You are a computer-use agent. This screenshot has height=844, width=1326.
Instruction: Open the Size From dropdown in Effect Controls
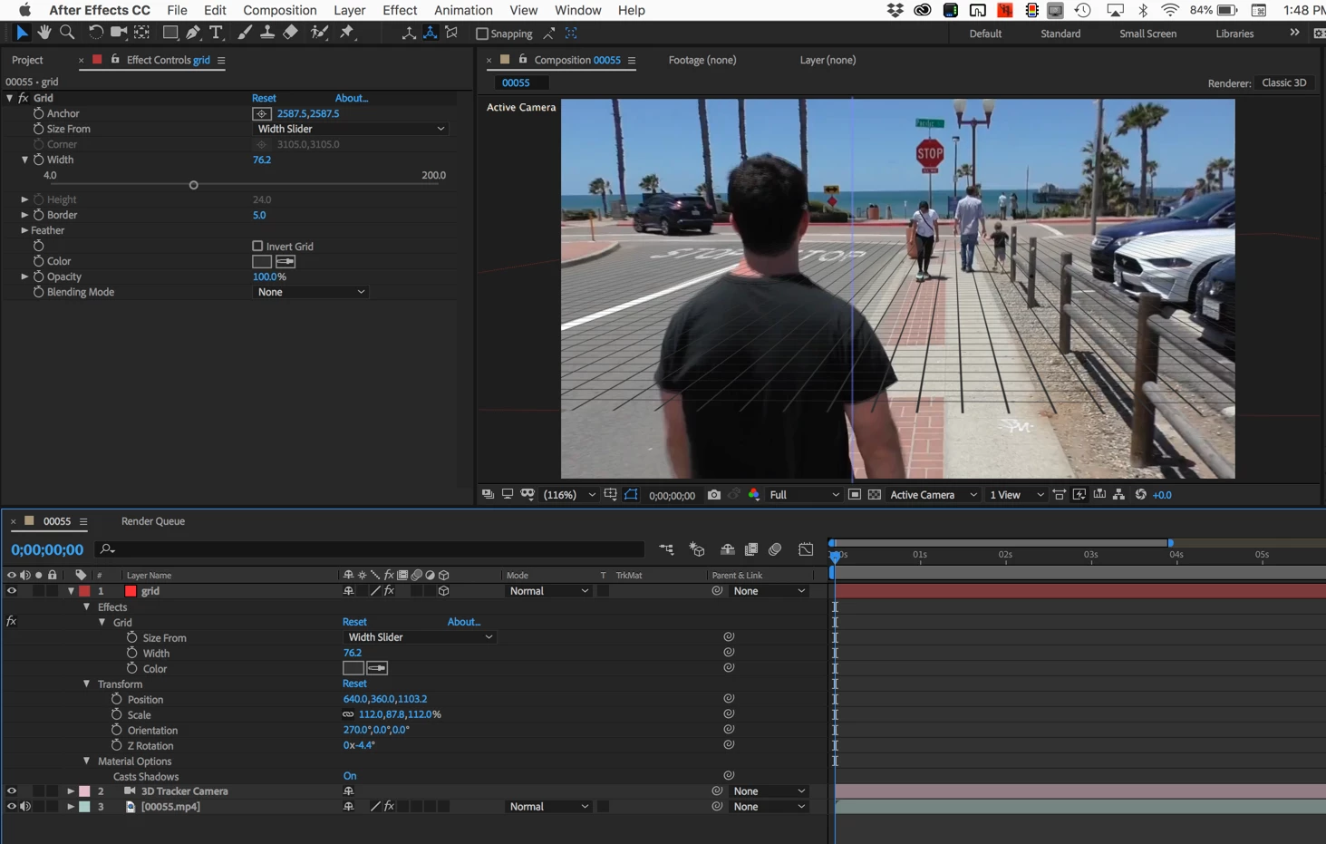click(x=351, y=129)
